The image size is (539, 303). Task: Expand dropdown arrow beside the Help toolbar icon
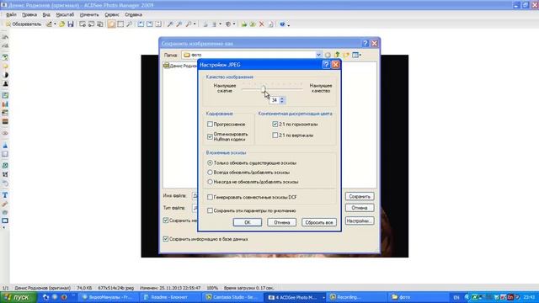pyautogui.click(x=288, y=24)
